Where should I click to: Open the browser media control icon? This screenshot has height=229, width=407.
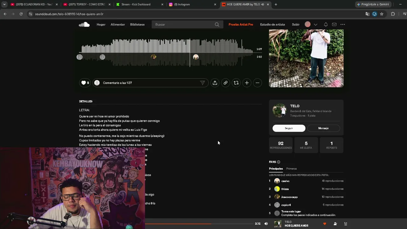pos(404,14)
